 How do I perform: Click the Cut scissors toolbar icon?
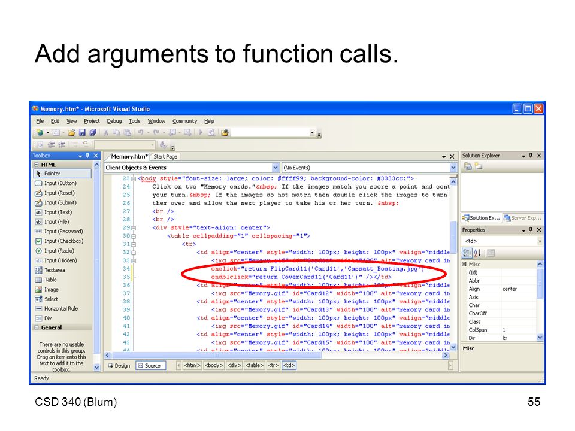point(106,133)
